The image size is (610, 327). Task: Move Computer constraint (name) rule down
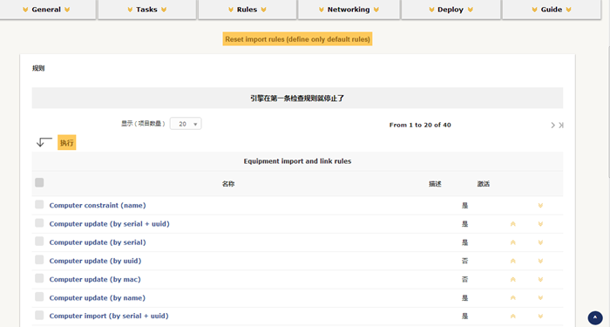(x=540, y=206)
